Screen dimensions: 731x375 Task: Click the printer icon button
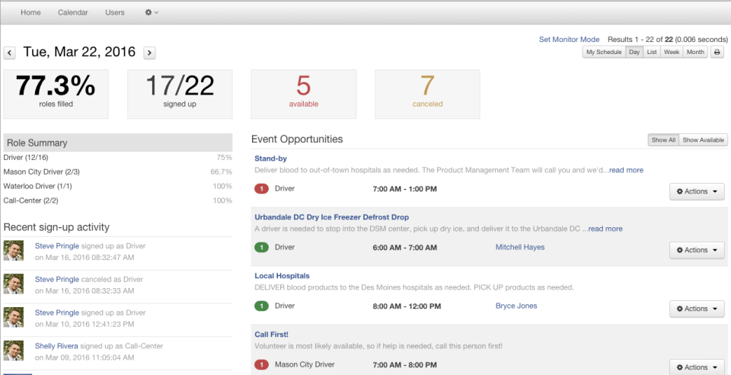[717, 53]
